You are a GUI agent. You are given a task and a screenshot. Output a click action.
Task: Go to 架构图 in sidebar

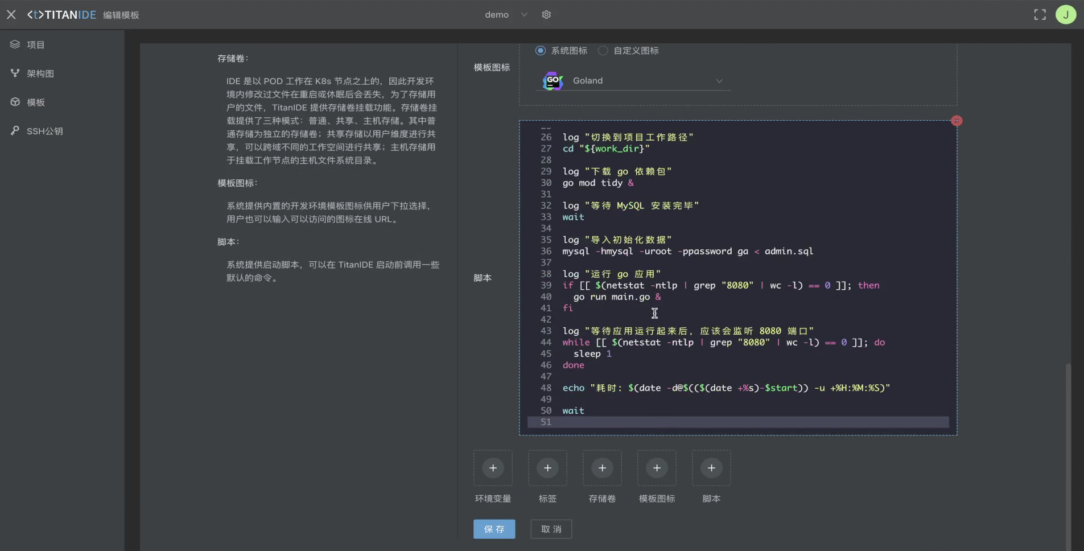tap(40, 73)
